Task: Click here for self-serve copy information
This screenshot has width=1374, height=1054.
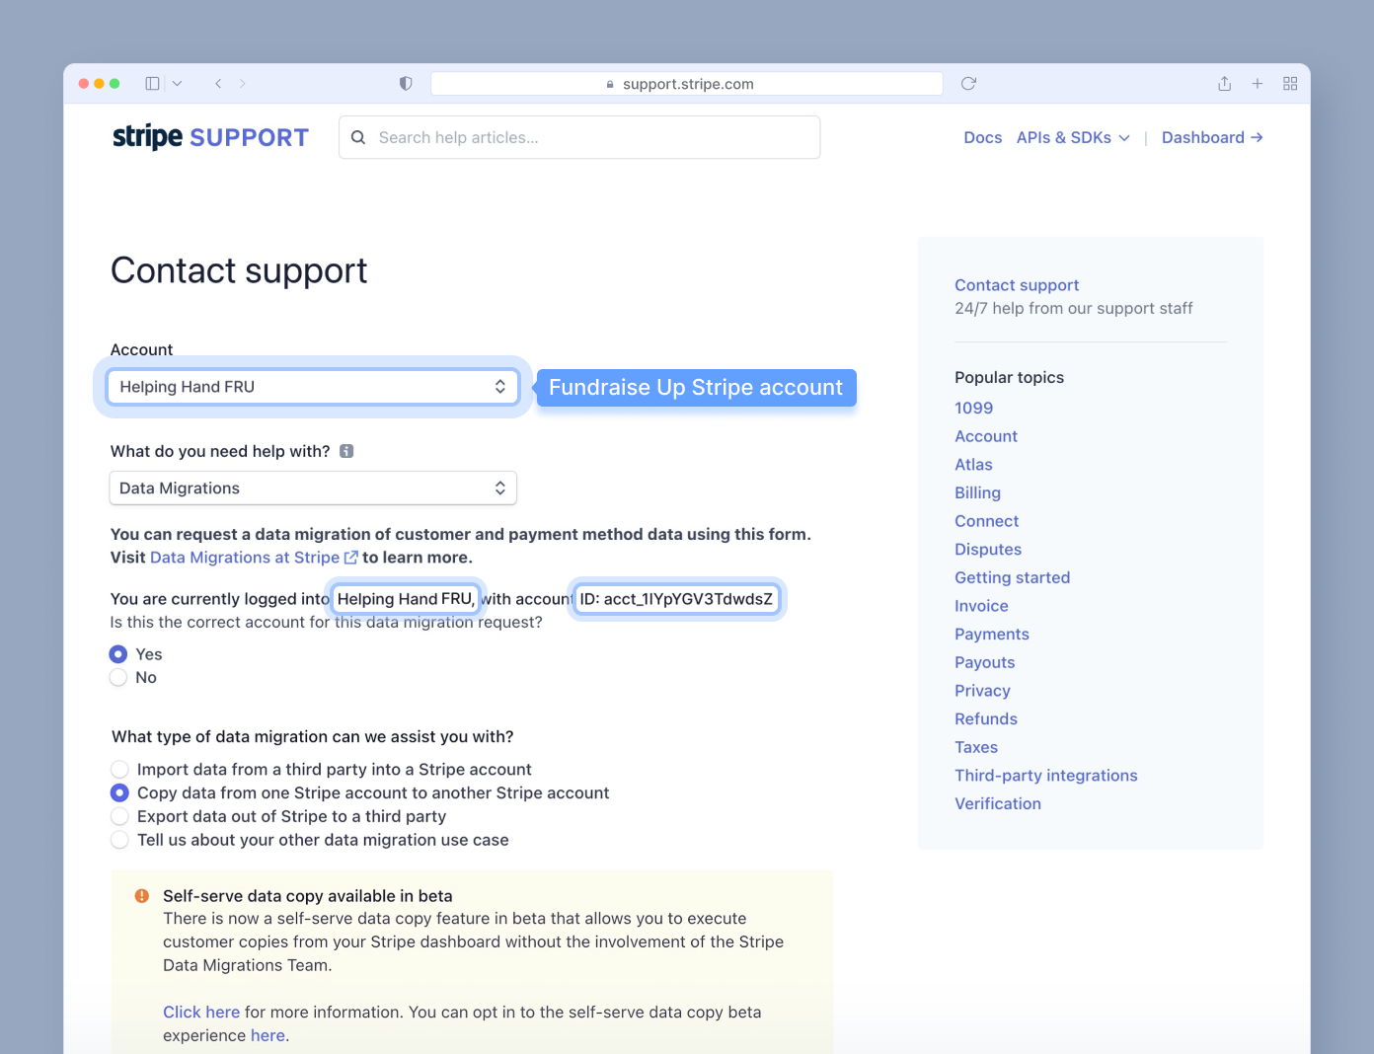Action: click(201, 1012)
